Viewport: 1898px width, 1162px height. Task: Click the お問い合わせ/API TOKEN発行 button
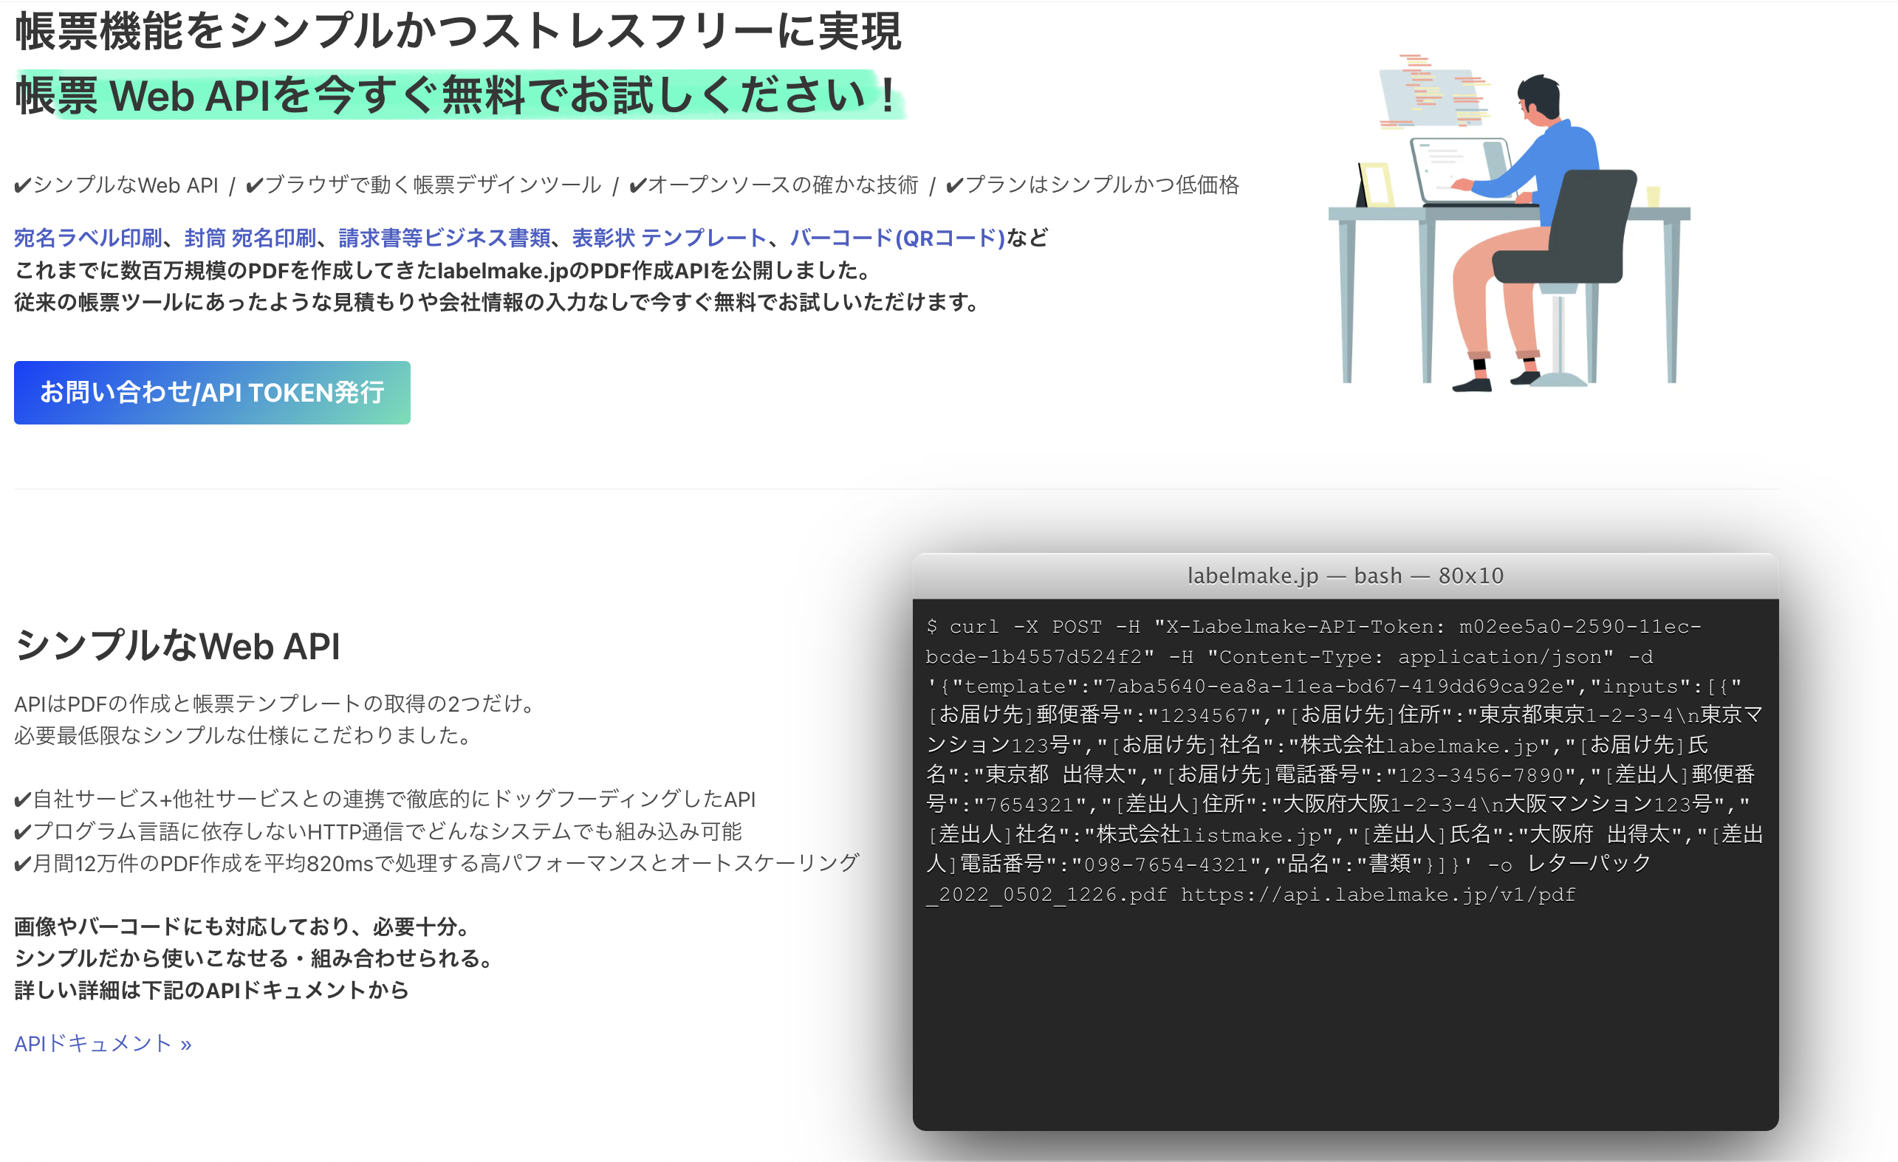[x=212, y=393]
